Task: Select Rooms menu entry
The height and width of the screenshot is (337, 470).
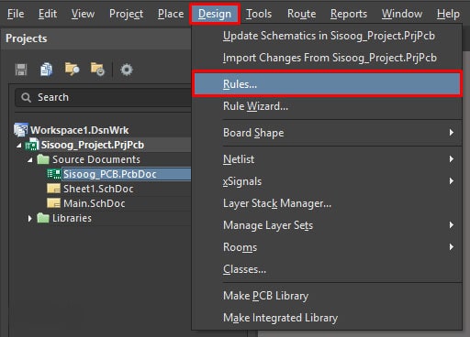Action: 327,247
